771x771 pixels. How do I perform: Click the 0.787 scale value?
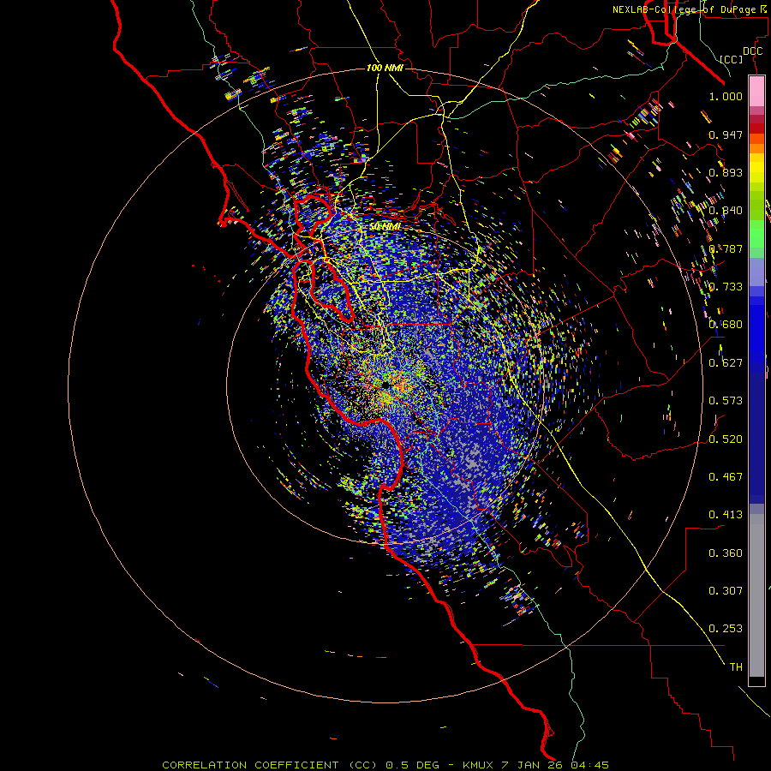point(726,248)
